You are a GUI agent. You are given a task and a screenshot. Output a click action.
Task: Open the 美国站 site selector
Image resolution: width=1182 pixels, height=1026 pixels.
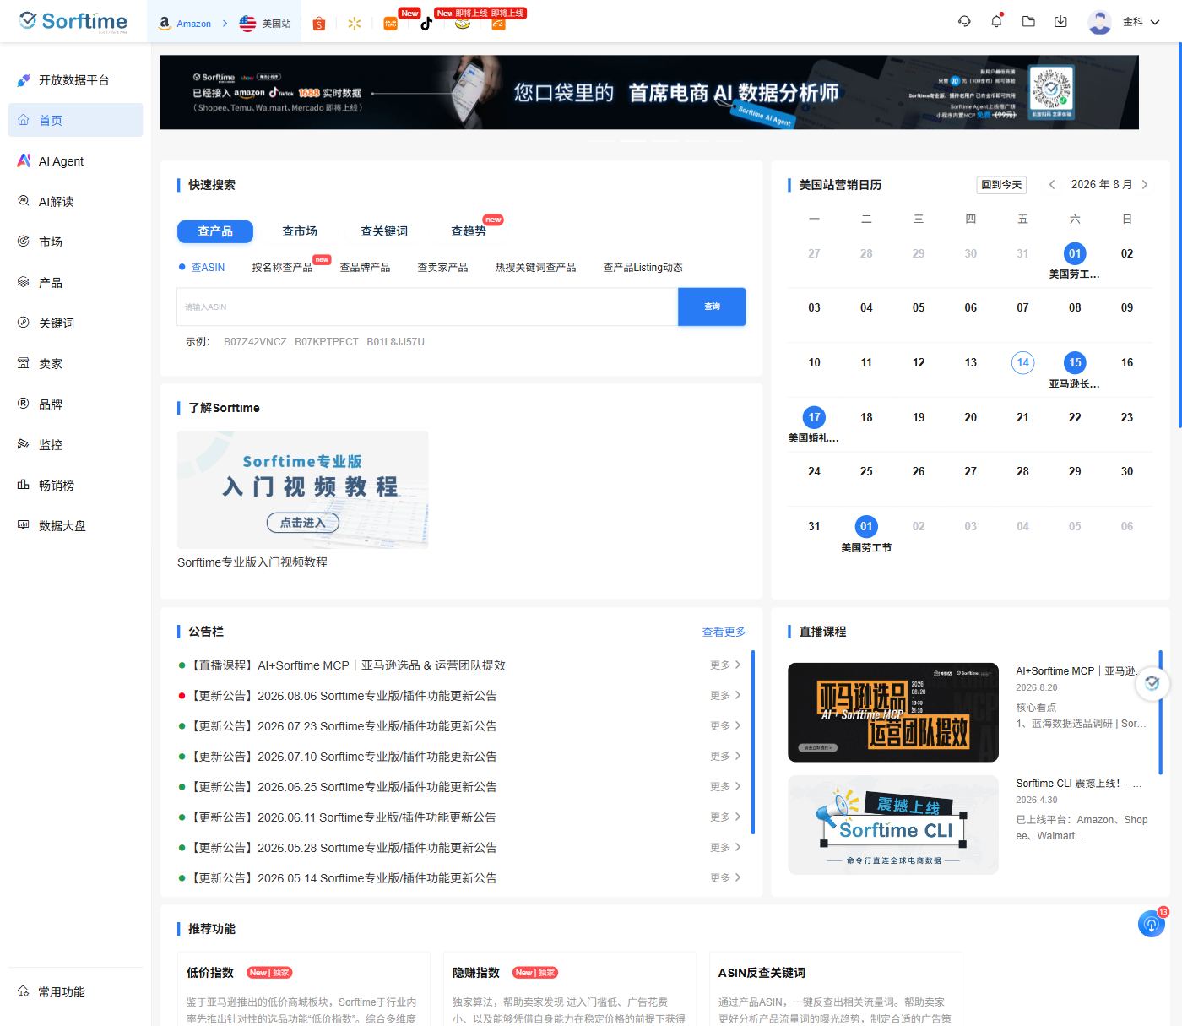pyautogui.click(x=265, y=24)
